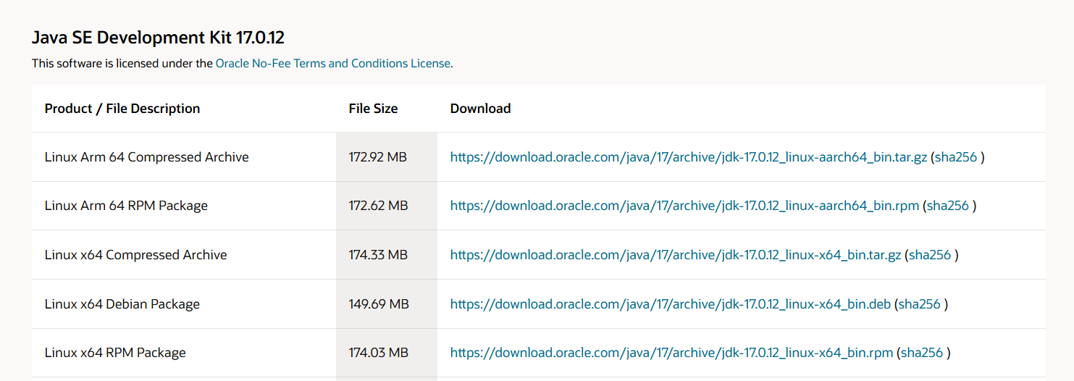Download jdk-17.0.12_linux-x64_bin.deb package link

[x=671, y=304]
